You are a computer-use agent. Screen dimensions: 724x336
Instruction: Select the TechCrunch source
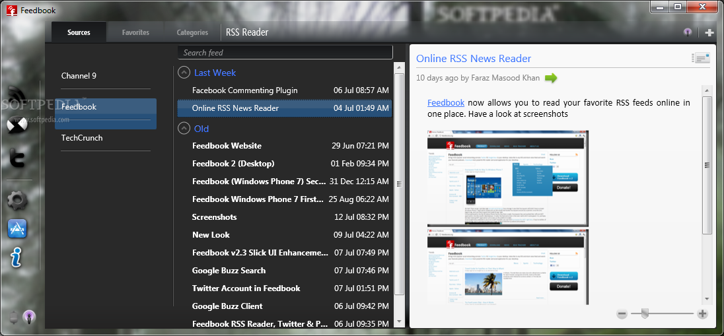[x=106, y=137]
